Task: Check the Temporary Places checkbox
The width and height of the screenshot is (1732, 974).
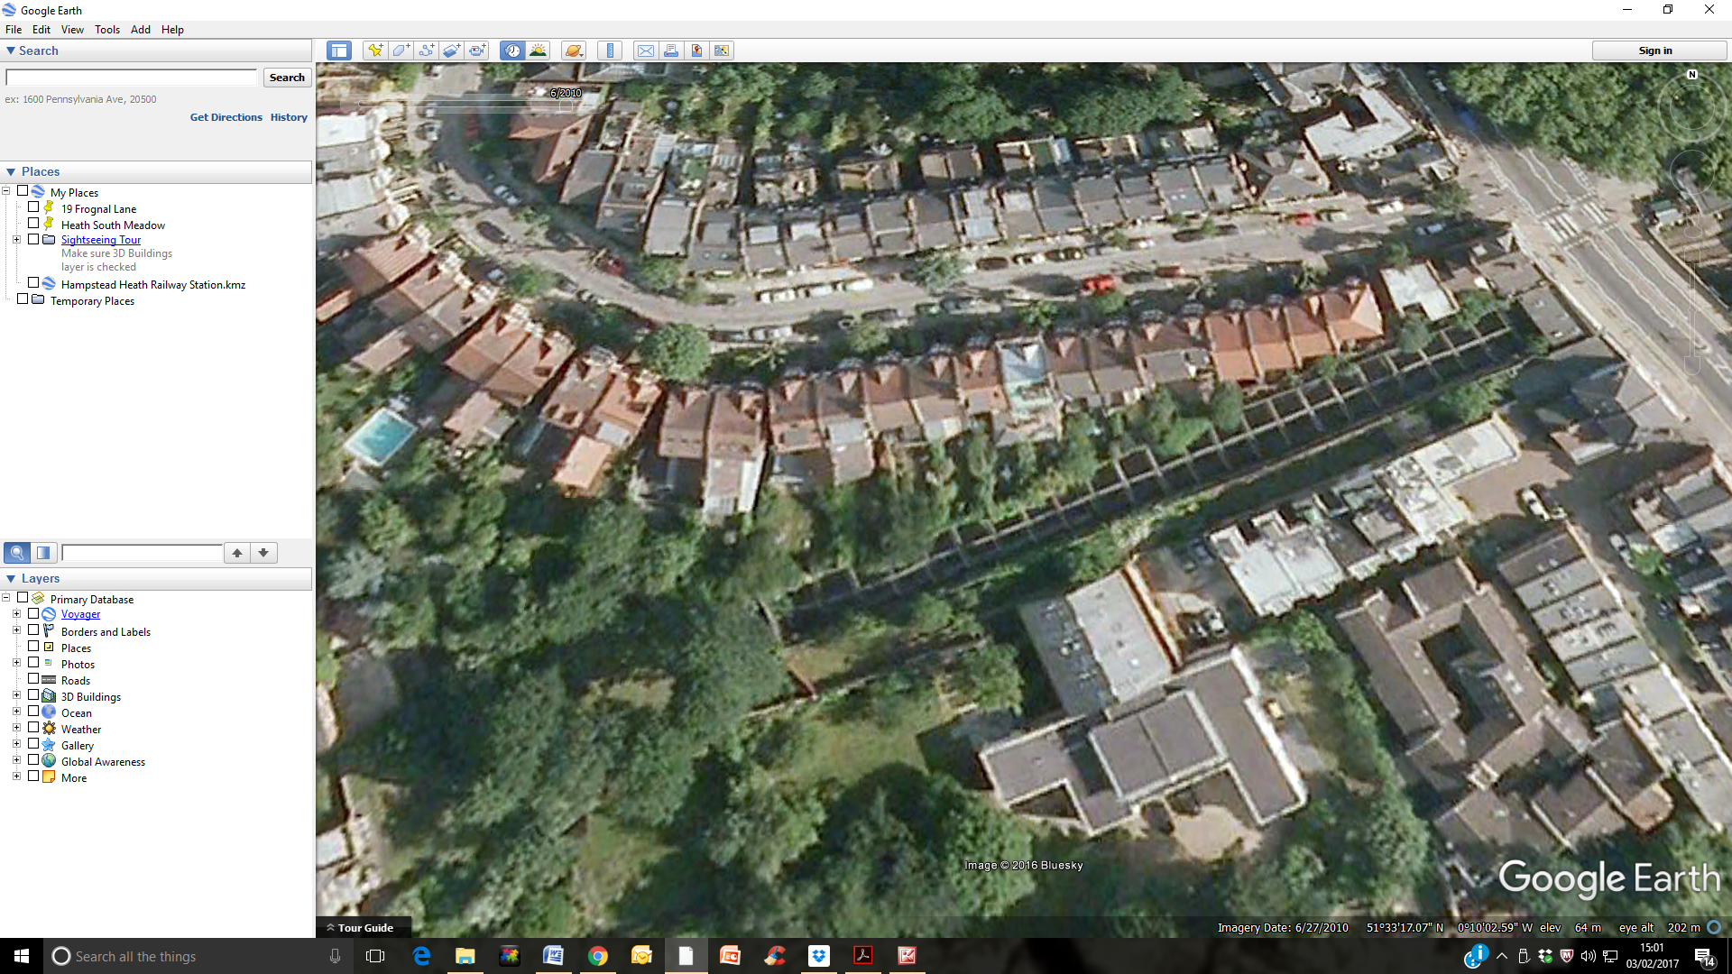Action: (x=23, y=299)
